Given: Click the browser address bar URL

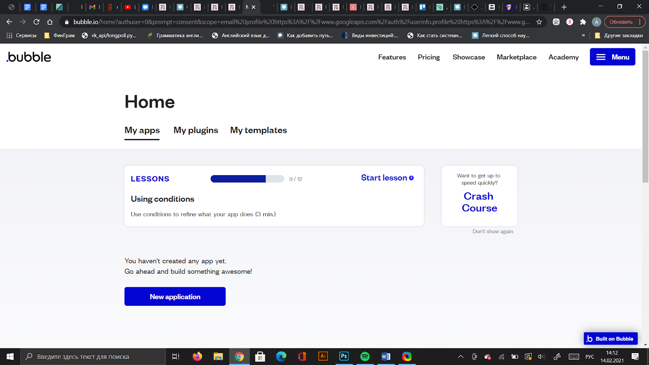Looking at the screenshot, I should 301,22.
